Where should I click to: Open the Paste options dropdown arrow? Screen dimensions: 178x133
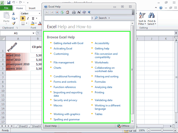(x=6, y=24)
